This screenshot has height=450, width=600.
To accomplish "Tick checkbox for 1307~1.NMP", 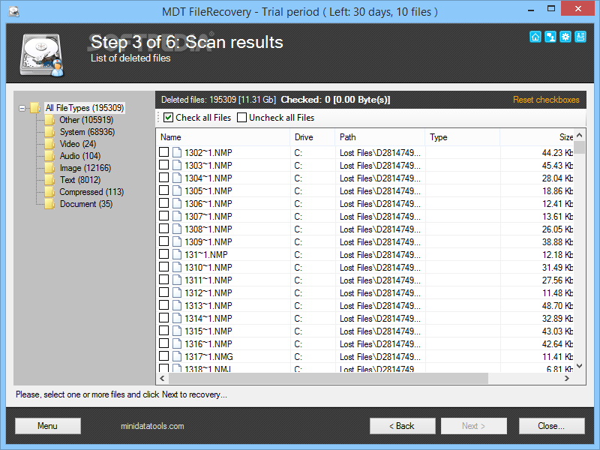I will pyautogui.click(x=163, y=216).
